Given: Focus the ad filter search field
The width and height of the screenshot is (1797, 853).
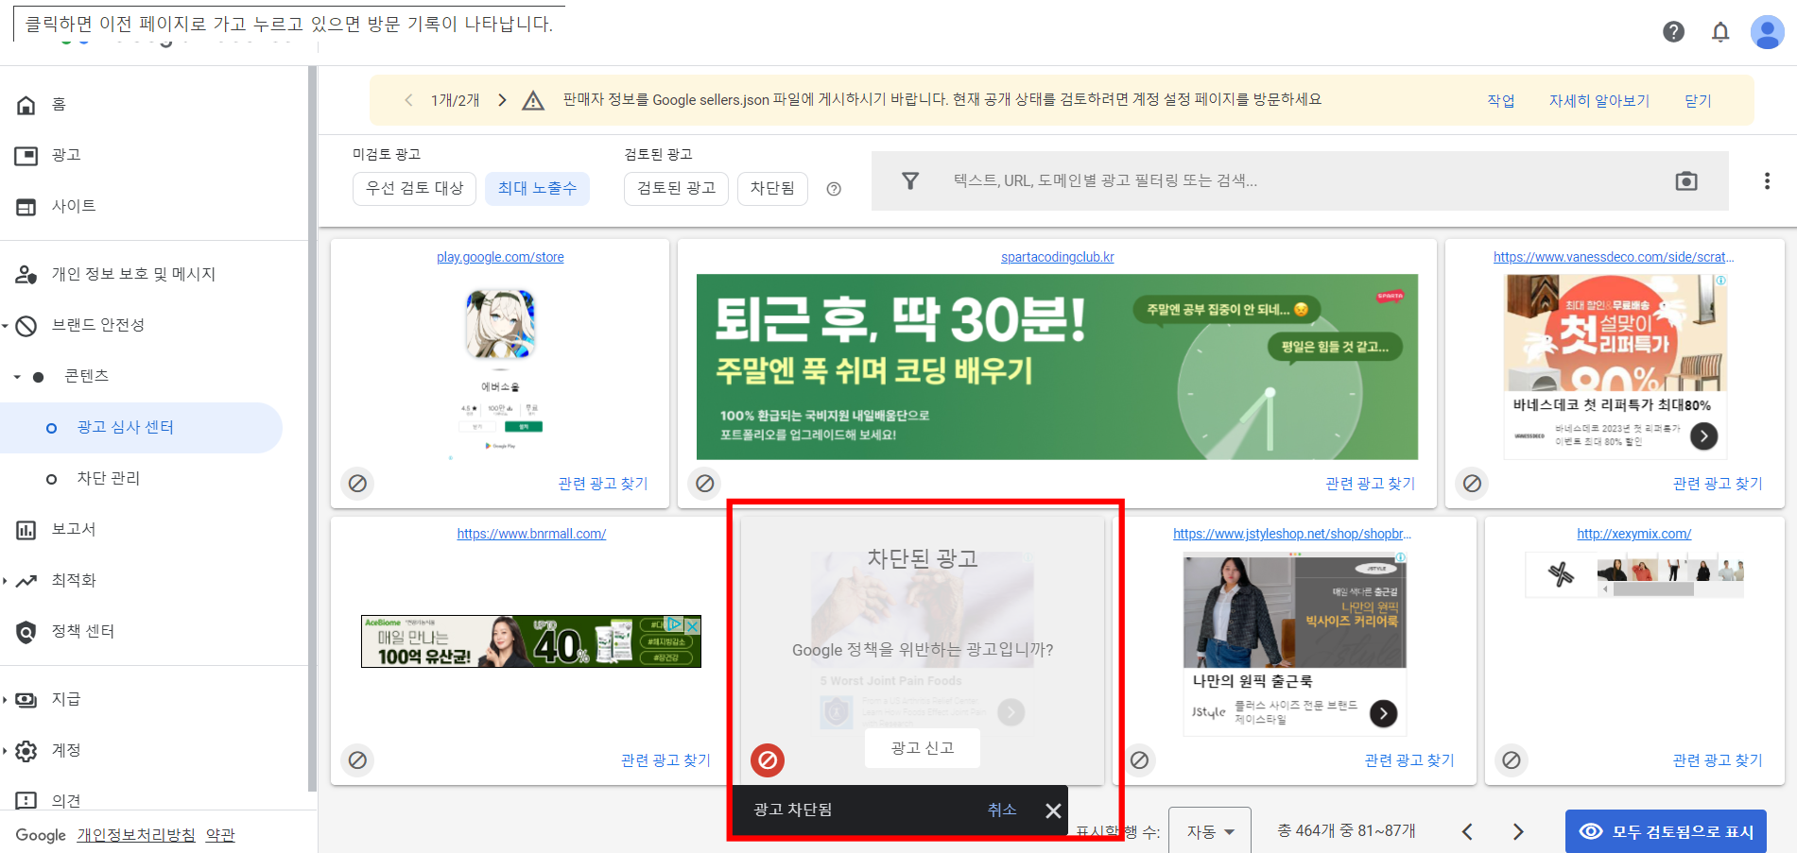Looking at the screenshot, I should 1300,180.
